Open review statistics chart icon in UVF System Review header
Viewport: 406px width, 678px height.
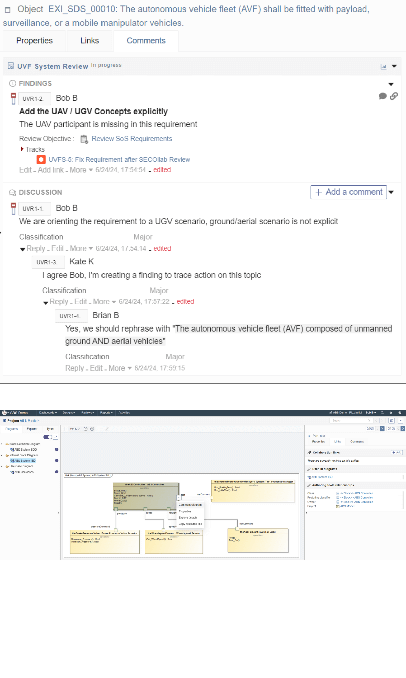(x=383, y=67)
